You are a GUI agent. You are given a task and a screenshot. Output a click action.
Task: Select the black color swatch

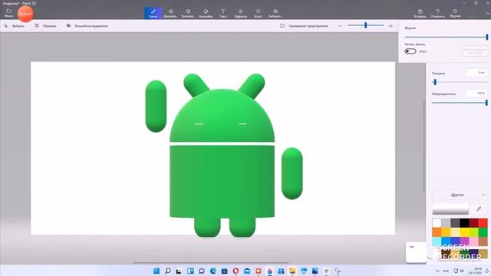click(x=464, y=223)
